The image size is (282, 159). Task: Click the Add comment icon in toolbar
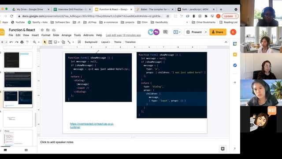point(79,42)
